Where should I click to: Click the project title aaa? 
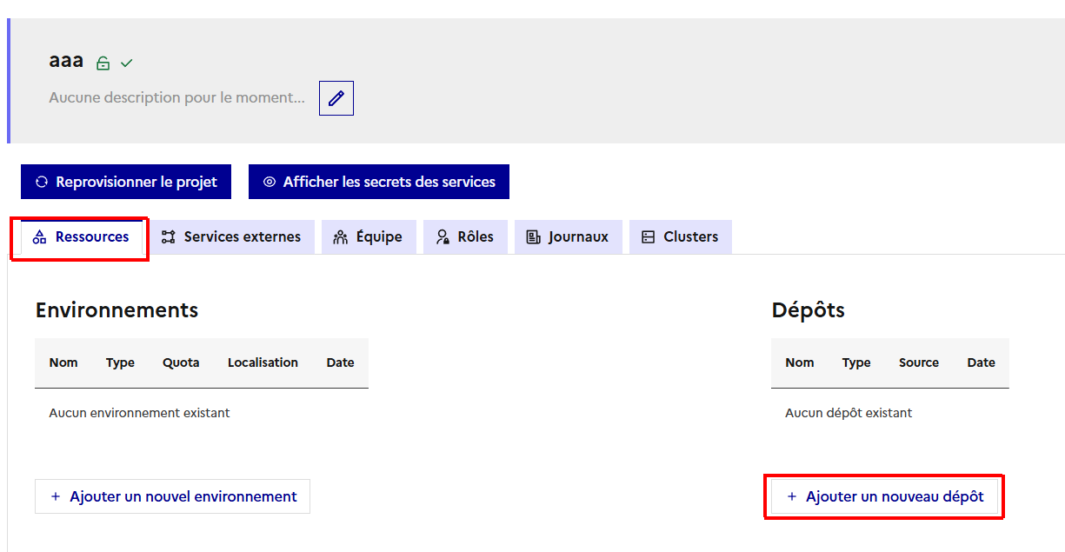pyautogui.click(x=66, y=61)
